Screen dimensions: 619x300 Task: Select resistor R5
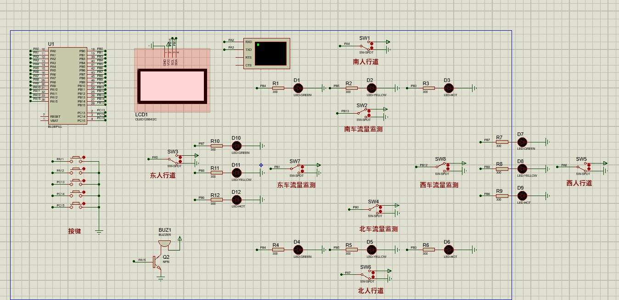tap(351, 250)
